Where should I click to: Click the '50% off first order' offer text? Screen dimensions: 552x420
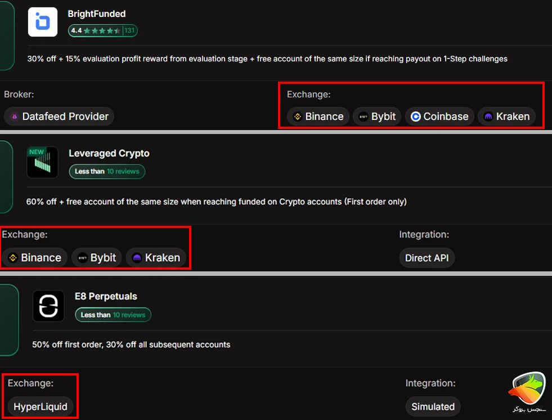coord(131,345)
